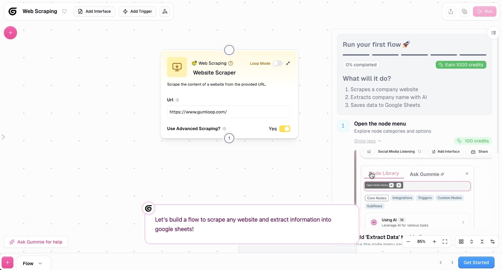Image resolution: width=502 pixels, height=270 pixels.
Task: Click the pink add tab plus button
Action: coord(8,262)
